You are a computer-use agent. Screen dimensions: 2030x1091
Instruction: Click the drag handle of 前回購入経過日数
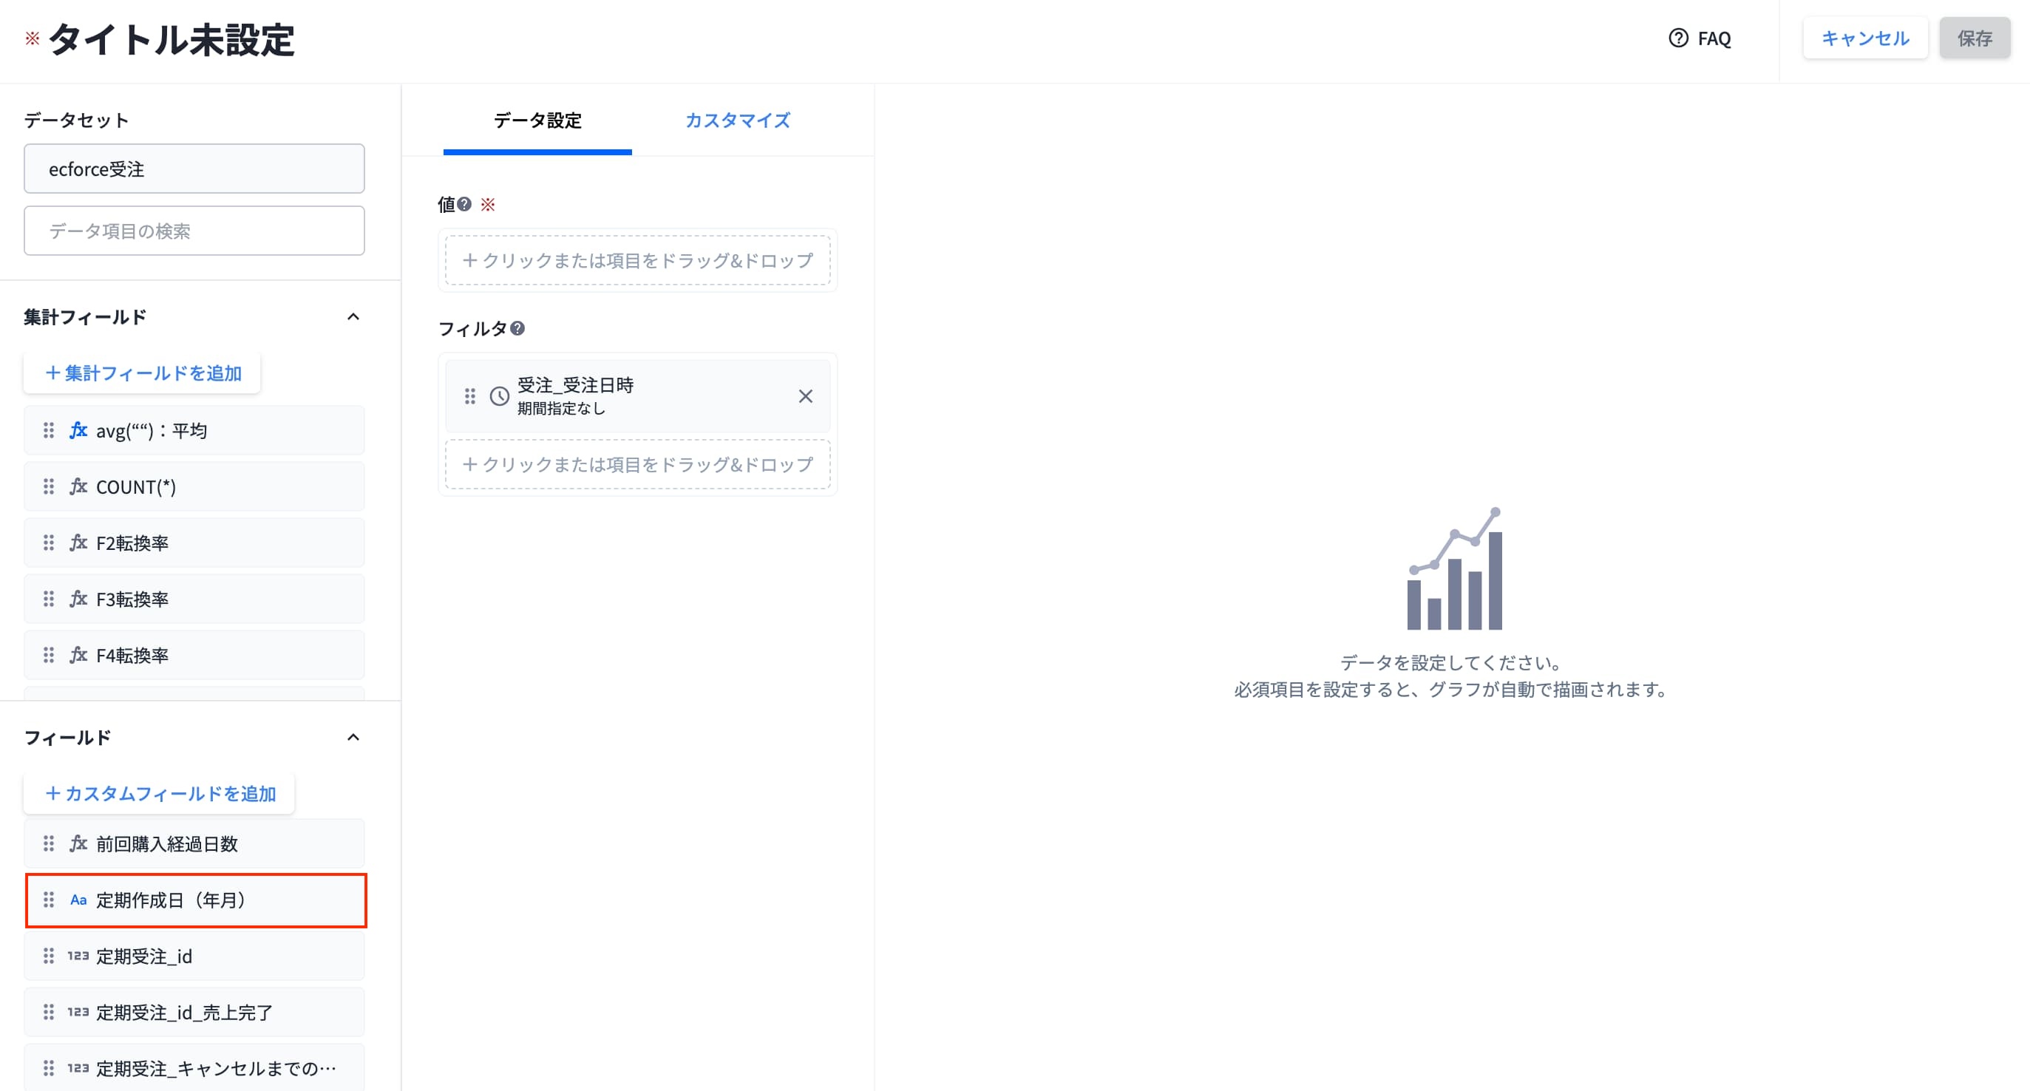pyautogui.click(x=49, y=843)
